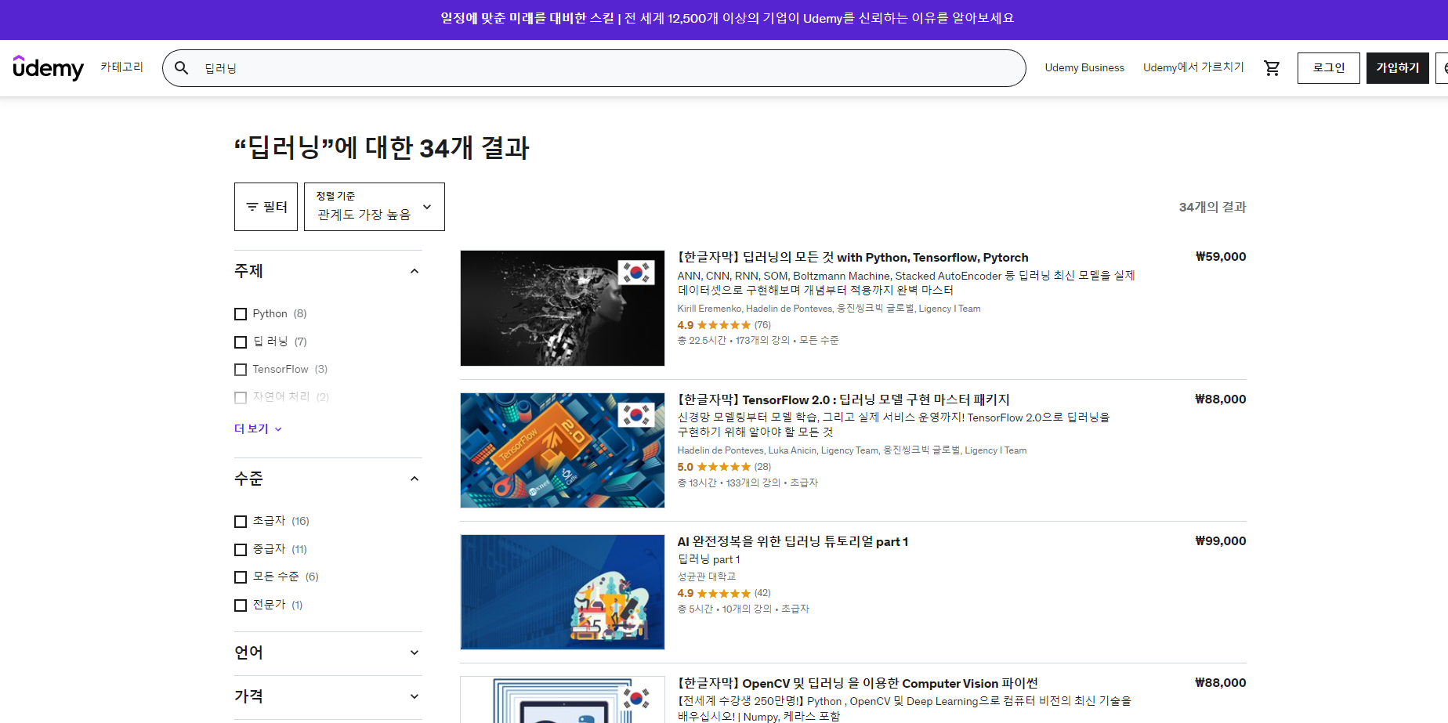This screenshot has width=1448, height=723.
Task: Tick the TensorFlow topic checkbox
Action: (241, 370)
